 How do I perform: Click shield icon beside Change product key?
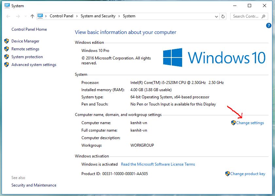click(x=228, y=174)
